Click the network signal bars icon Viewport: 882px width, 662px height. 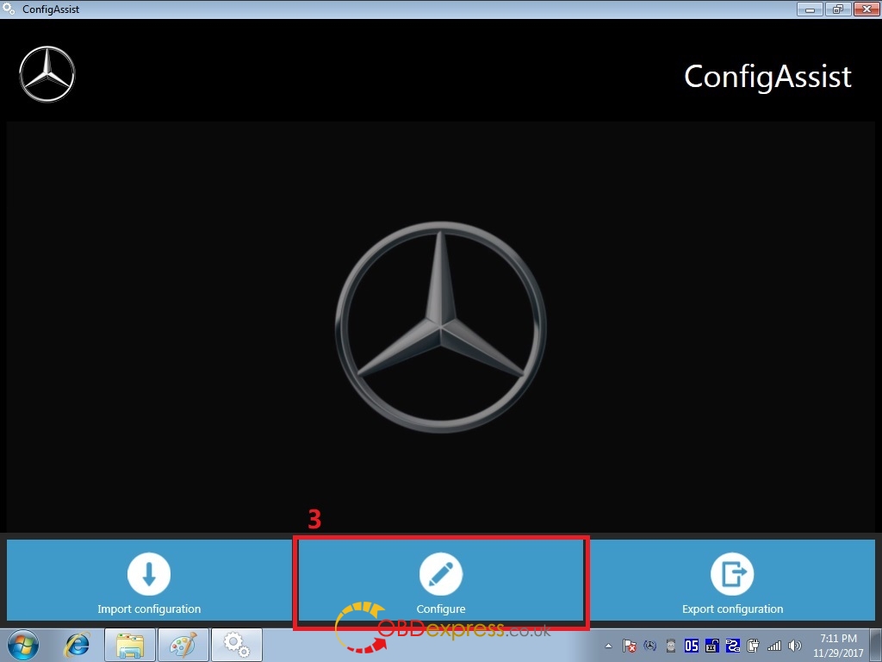tap(773, 646)
